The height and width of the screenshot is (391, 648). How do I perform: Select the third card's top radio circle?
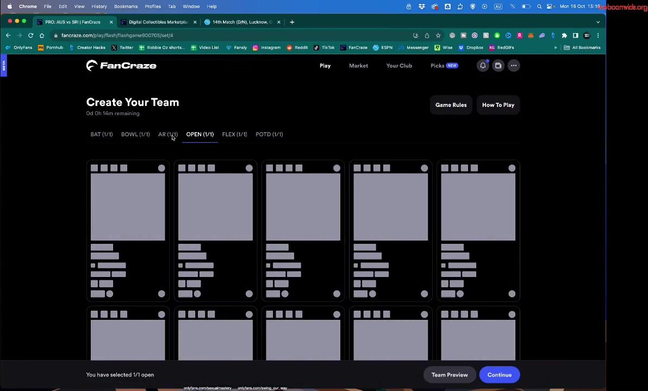point(337,168)
